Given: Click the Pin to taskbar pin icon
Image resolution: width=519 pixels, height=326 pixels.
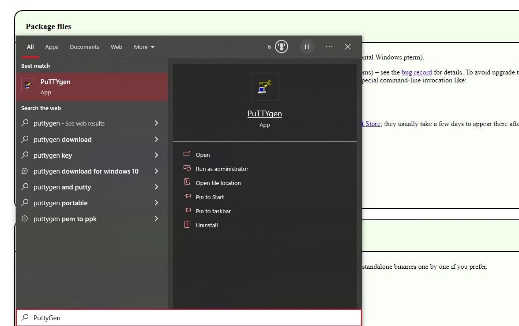Looking at the screenshot, I should point(187,211).
